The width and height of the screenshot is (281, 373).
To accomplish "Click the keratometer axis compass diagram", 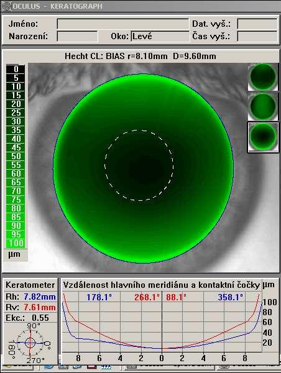I will point(30,343).
